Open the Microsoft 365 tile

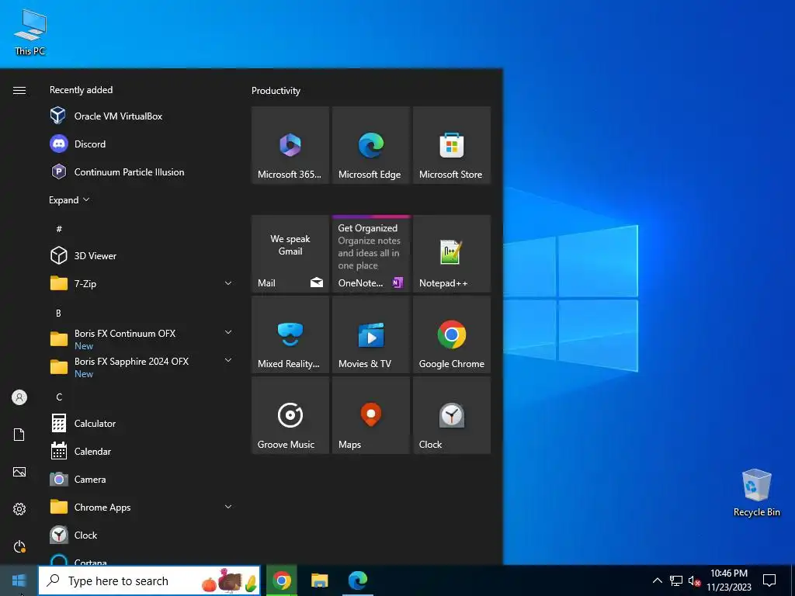click(x=290, y=145)
